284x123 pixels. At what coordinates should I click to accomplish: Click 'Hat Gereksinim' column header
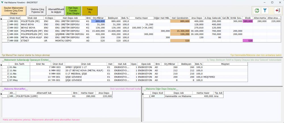(180, 18)
